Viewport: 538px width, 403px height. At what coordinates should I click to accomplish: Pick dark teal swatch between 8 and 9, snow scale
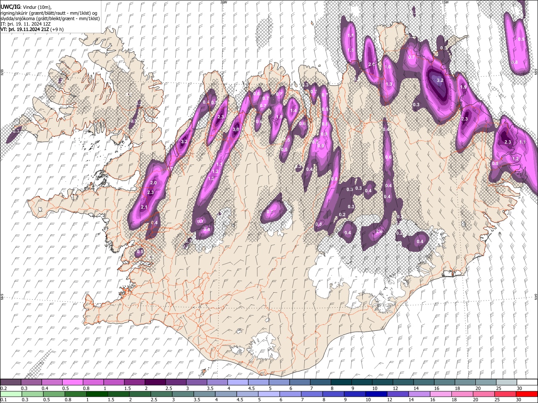point(342,382)
